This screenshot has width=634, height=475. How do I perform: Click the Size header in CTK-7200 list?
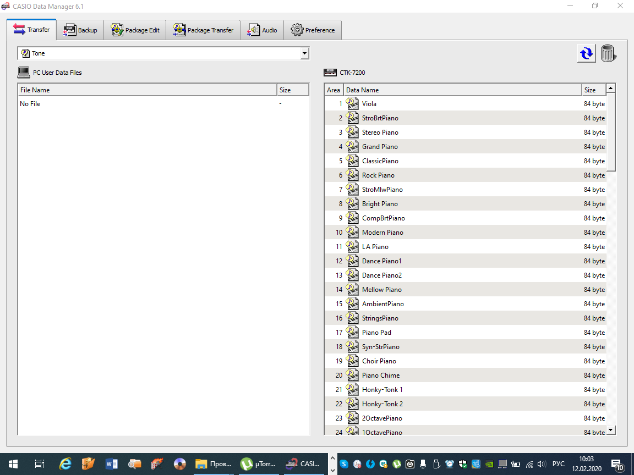click(x=594, y=90)
